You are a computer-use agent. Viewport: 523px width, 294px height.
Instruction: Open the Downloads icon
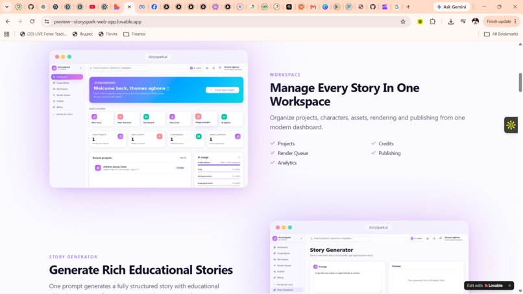[450, 21]
